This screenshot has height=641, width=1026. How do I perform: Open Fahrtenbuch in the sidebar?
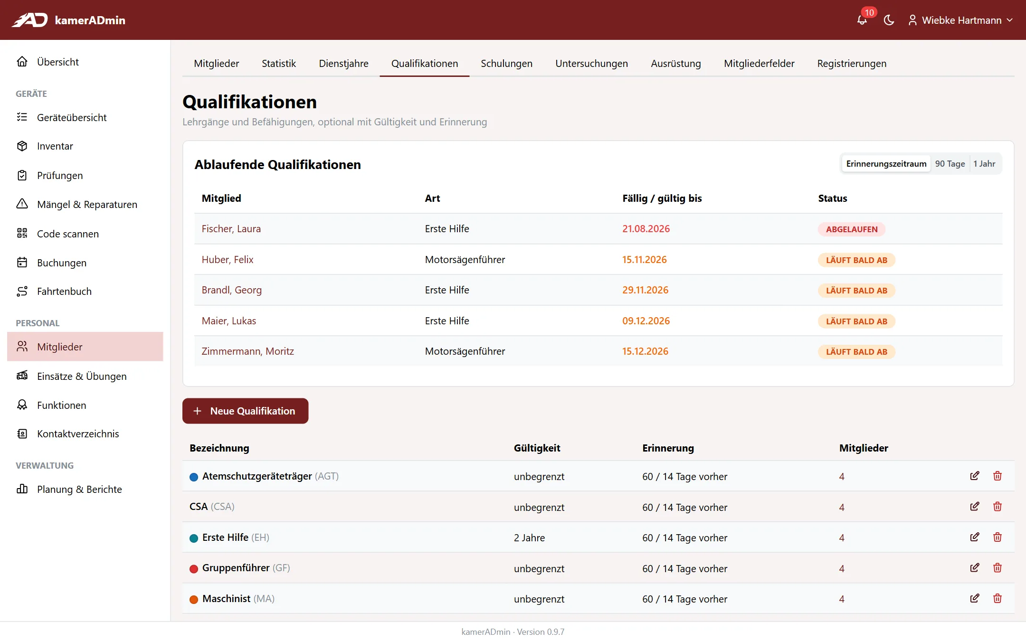click(x=85, y=292)
